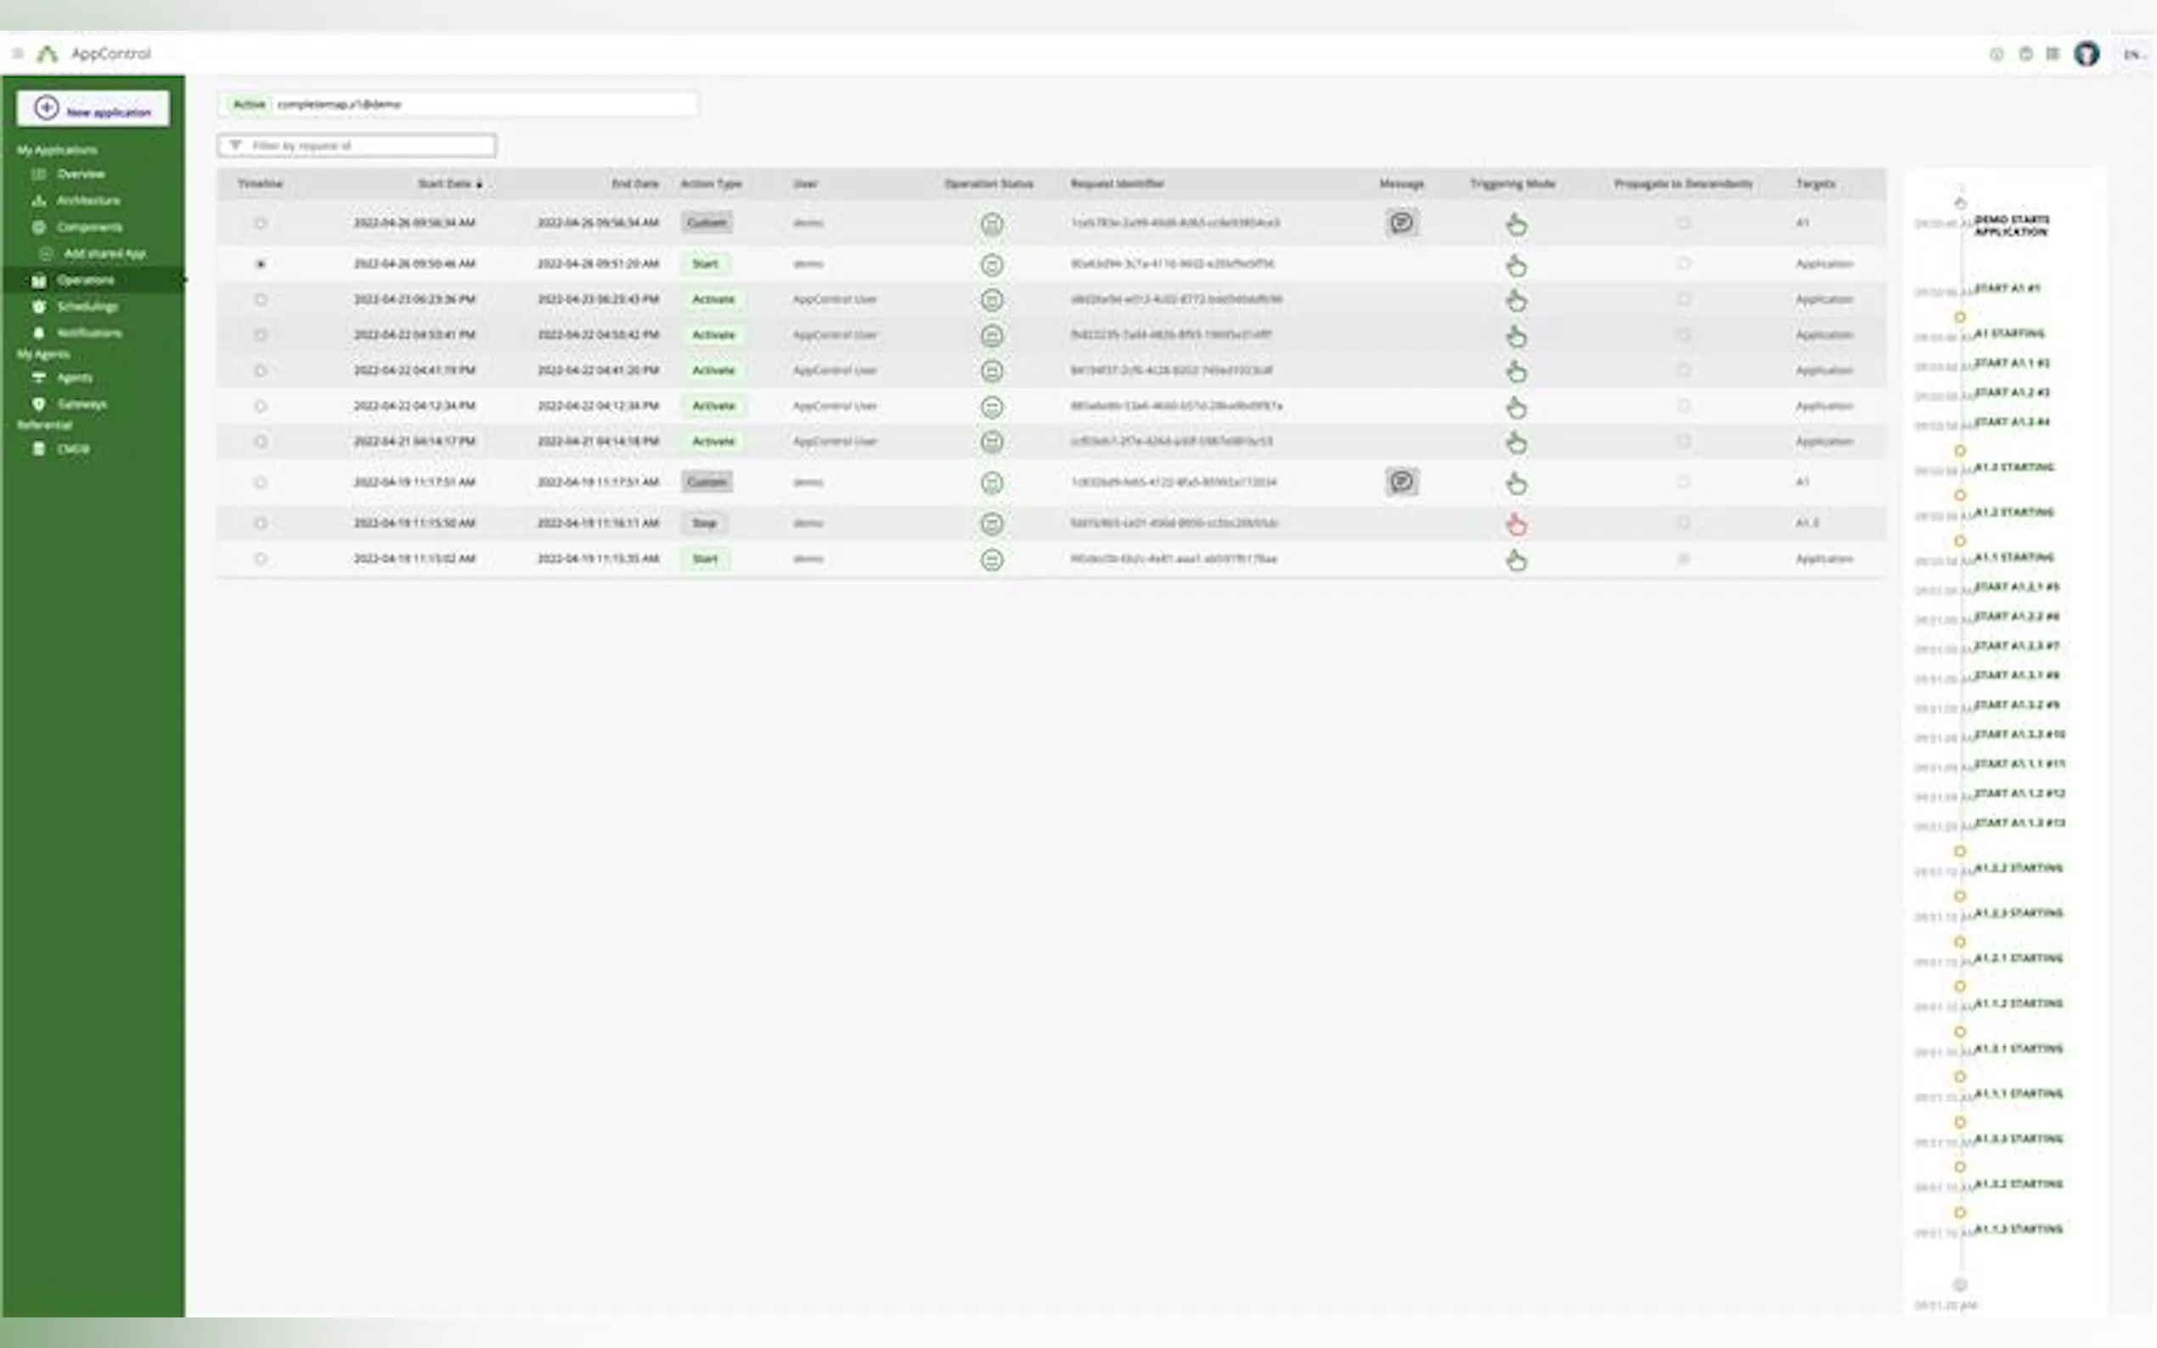Open CMDB database item in sidebar

(x=71, y=448)
